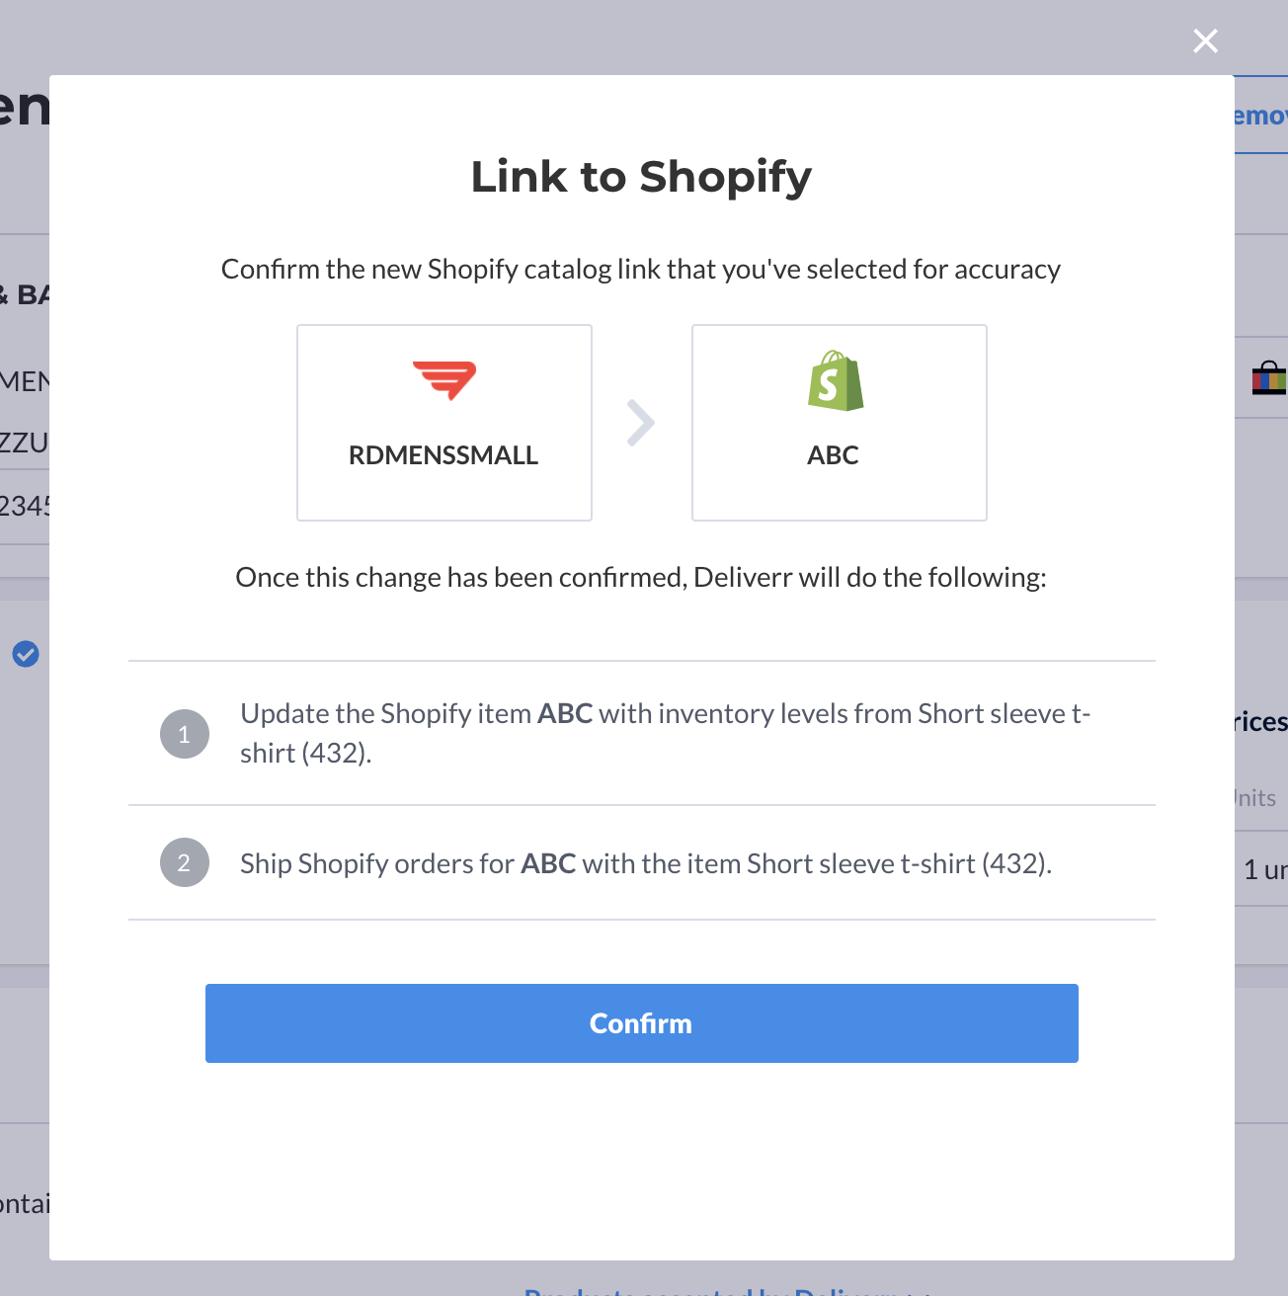1288x1296 pixels.
Task: Click the partially hidden Remove link
Action: pyautogui.click(x=1261, y=116)
